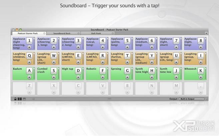Click the W key trigger button
Image resolution: width=219 pixels, height=136 pixels.
(x=54, y=56)
